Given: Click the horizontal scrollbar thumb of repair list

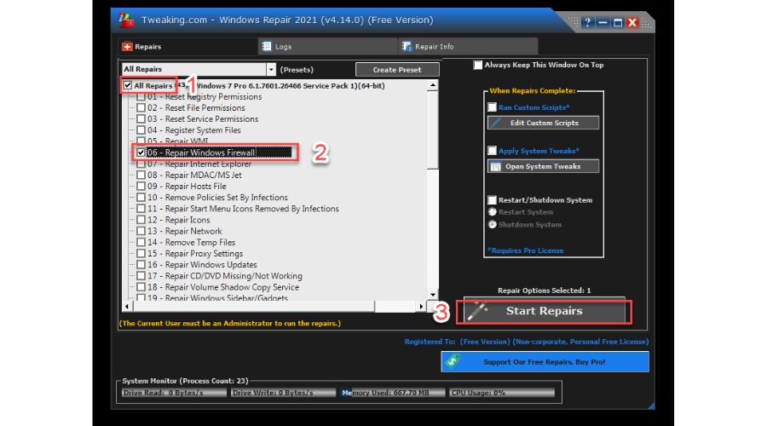Looking at the screenshot, I should pyautogui.click(x=253, y=307).
